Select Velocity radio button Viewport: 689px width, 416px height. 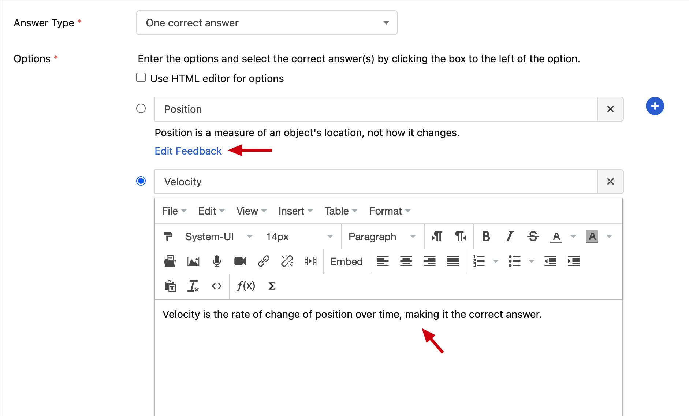click(141, 181)
